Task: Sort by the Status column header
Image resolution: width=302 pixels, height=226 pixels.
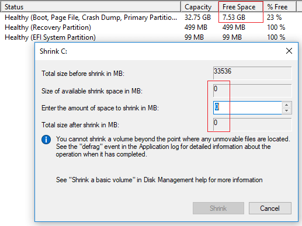Action: click(x=91, y=7)
